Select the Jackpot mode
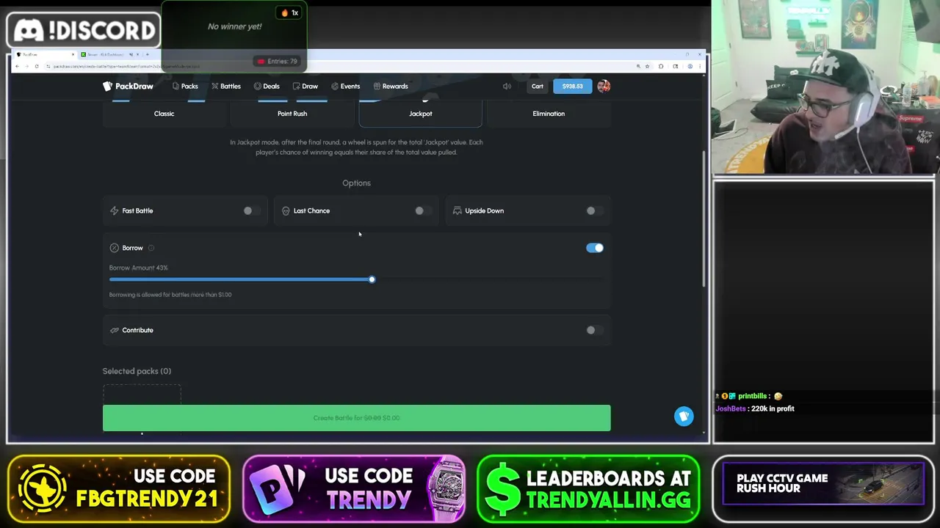Viewport: 940px width, 528px height. [421, 114]
